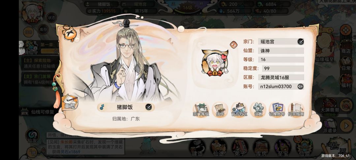Open the 仙盟 alliance tab in the bottom bar
This screenshot has height=160, width=356.
point(304,148)
